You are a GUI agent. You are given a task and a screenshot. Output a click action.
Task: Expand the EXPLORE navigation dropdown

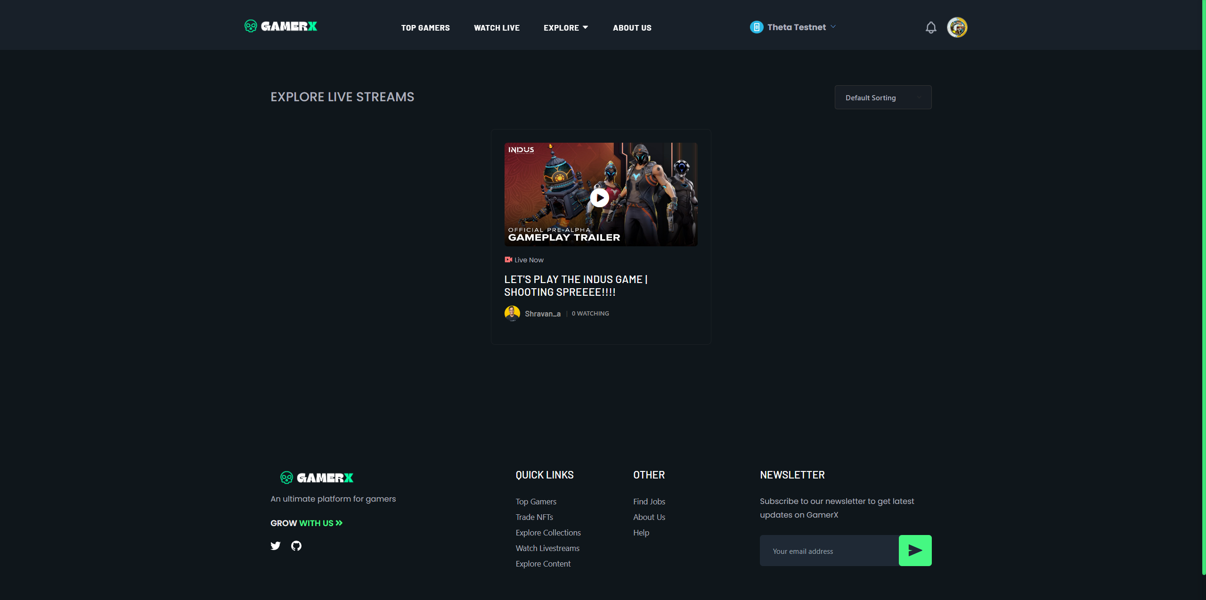pyautogui.click(x=565, y=27)
